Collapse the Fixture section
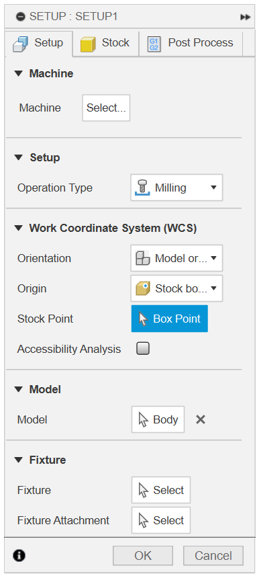This screenshot has width=257, height=574. [18, 460]
